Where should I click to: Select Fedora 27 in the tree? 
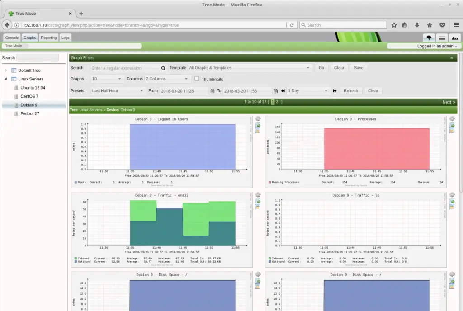tap(30, 113)
